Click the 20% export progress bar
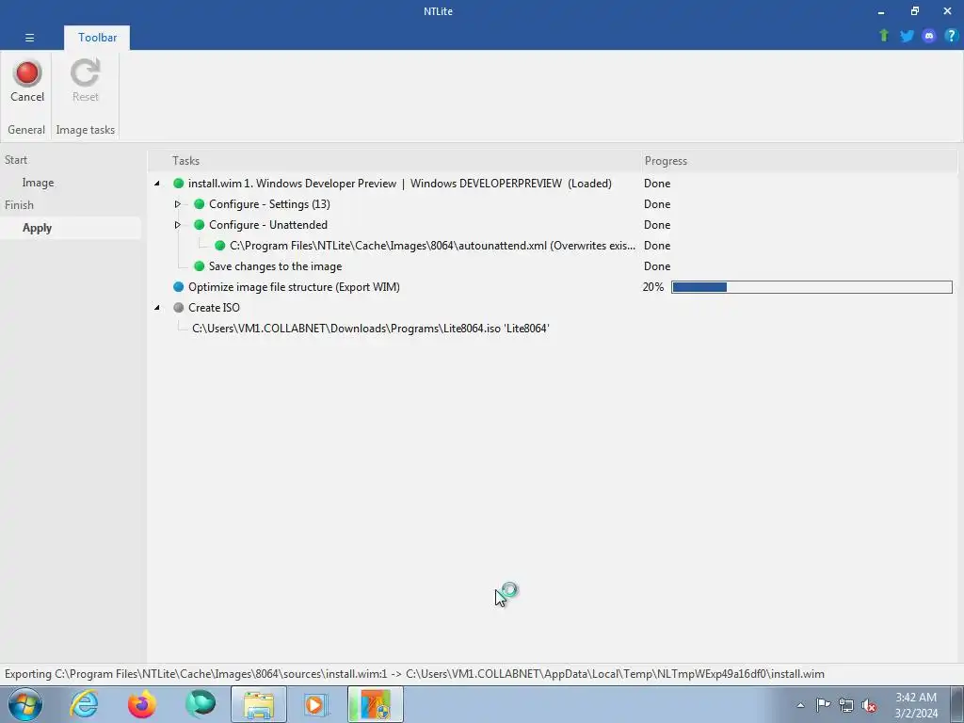This screenshot has height=723, width=964. pyautogui.click(x=811, y=287)
